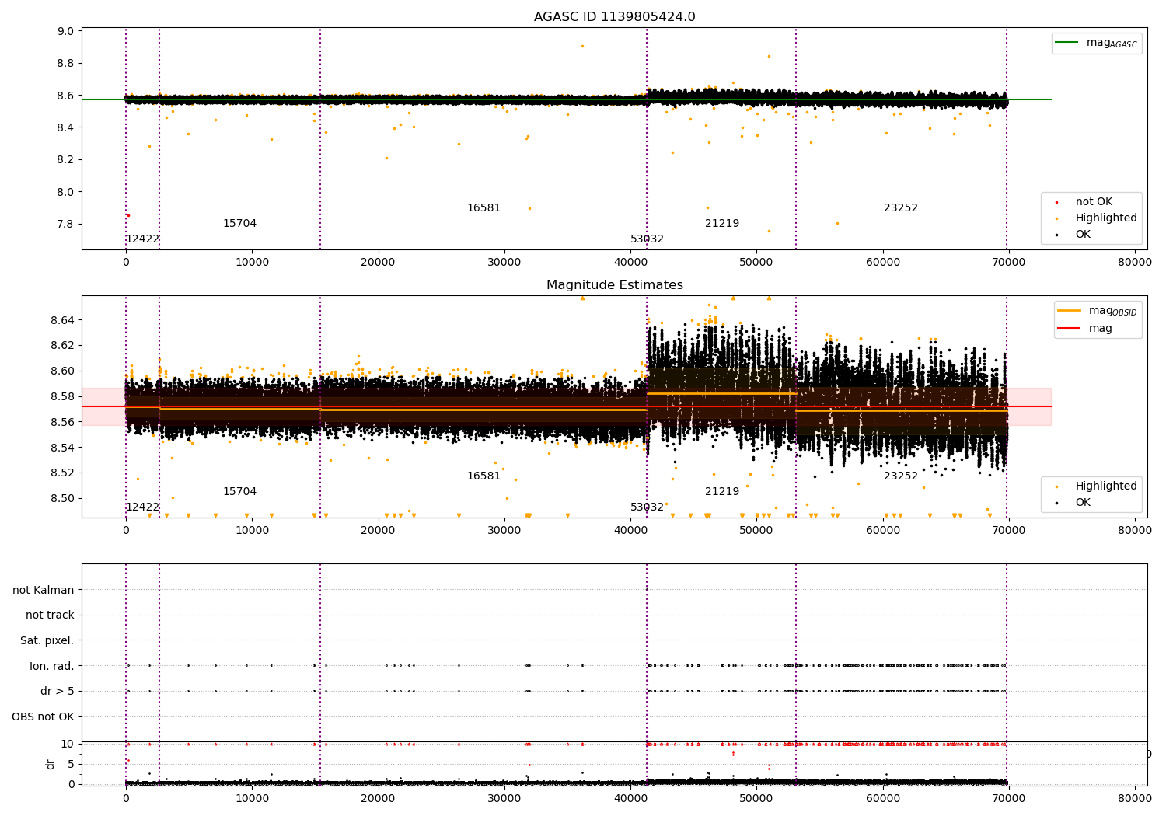Viewport: 1166px width, 816px height.
Task: Click the 7.8 y-axis tick label
Action: (66, 225)
